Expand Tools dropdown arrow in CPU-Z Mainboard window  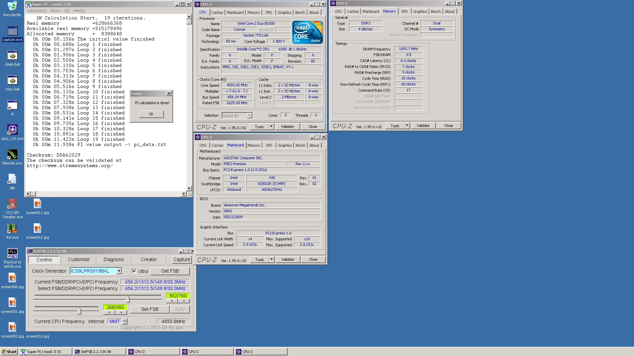pos(271,259)
